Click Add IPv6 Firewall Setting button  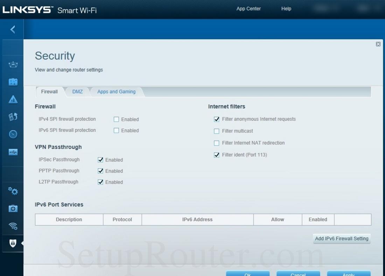tap(342, 239)
